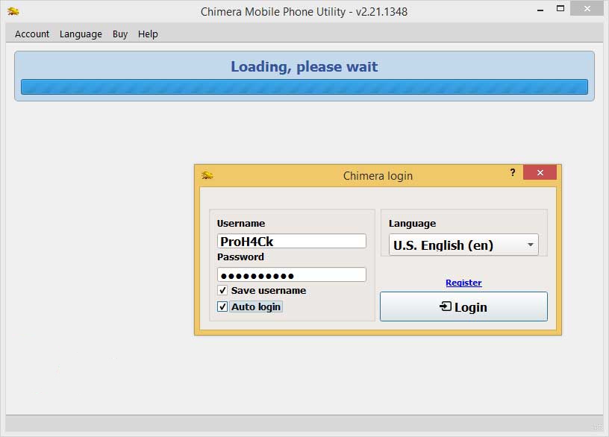Click the 'Language' label in login dialog

tap(412, 224)
